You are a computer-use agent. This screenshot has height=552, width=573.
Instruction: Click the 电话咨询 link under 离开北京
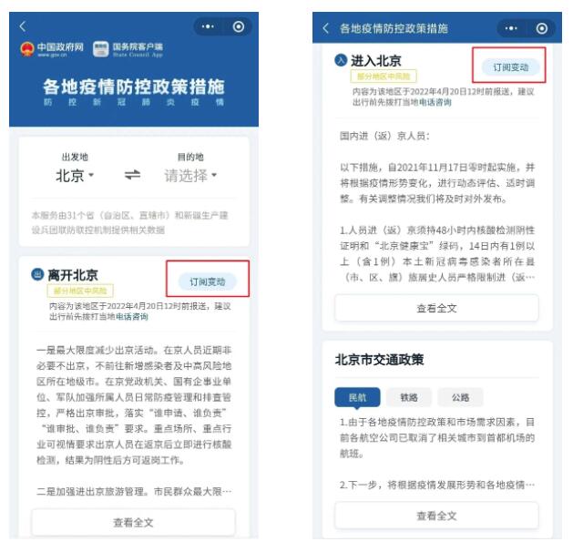132,316
